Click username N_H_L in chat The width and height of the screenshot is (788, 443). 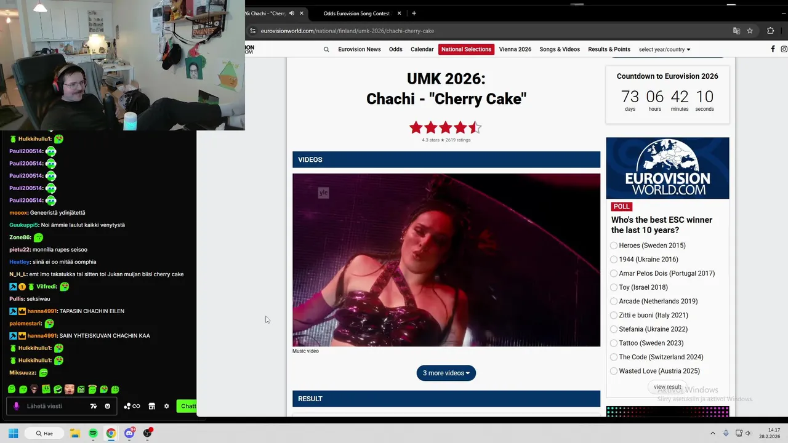click(x=18, y=274)
